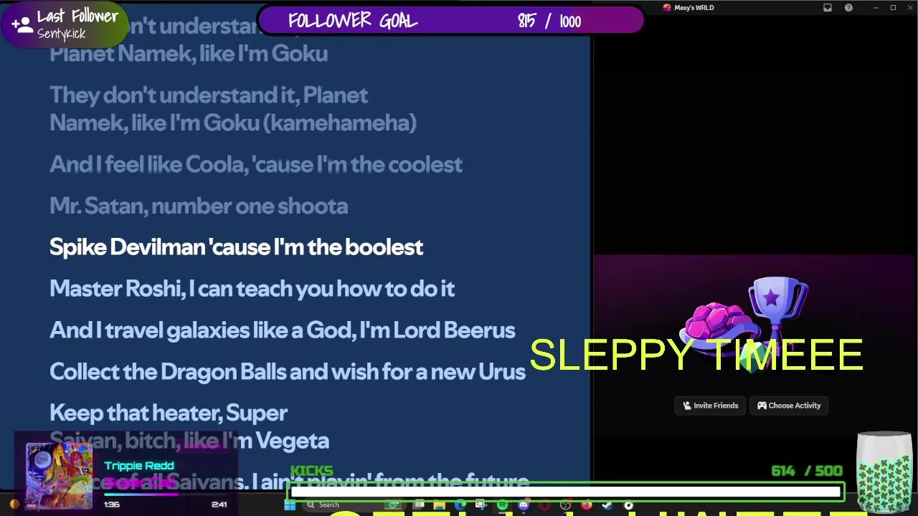918x516 pixels.
Task: Open the Windows Start menu
Action: pyautogui.click(x=290, y=505)
